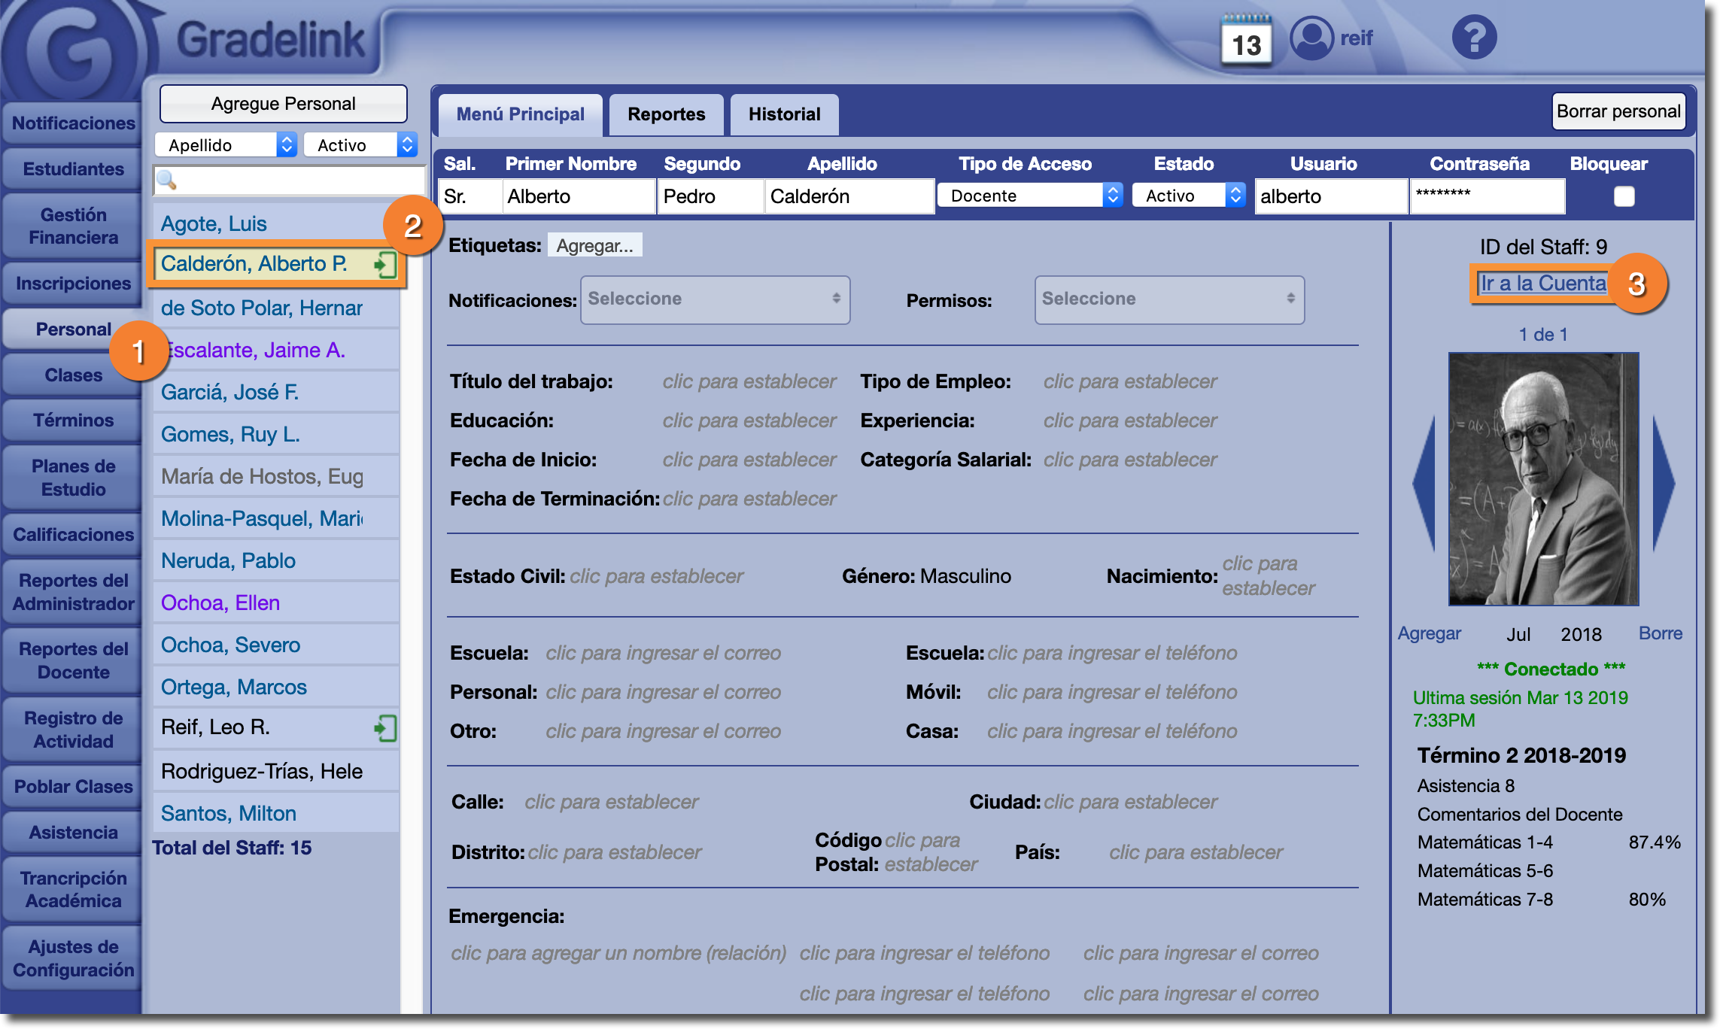Click the staff photo thumbnail
The height and width of the screenshot is (1029, 1720).
pos(1543,479)
